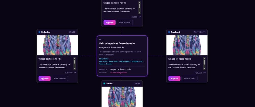Send LinkedIn post back to draft

tap(60, 78)
